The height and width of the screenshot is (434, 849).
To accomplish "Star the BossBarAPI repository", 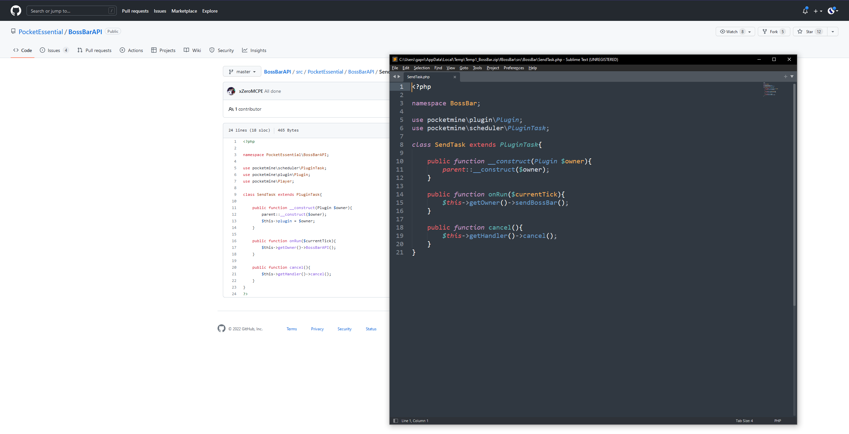I will pos(810,31).
